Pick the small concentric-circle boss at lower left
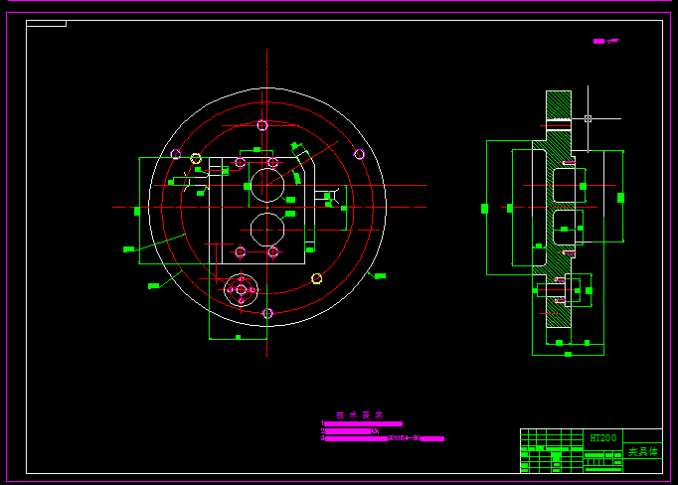This screenshot has width=678, height=485. pos(242,290)
